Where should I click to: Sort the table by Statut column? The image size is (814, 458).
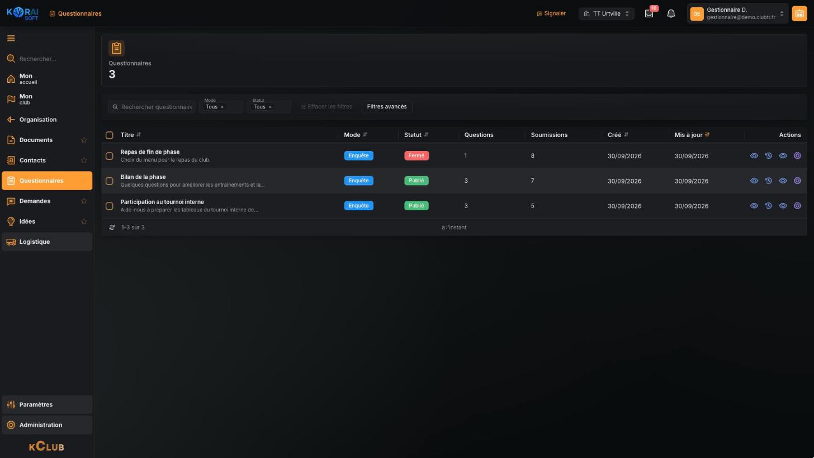coord(416,135)
